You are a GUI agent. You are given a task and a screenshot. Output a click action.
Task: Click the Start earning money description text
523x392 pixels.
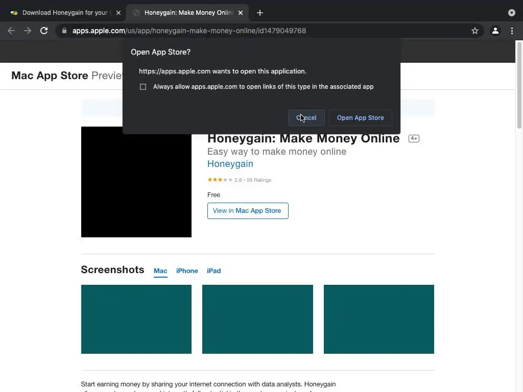coord(208,384)
